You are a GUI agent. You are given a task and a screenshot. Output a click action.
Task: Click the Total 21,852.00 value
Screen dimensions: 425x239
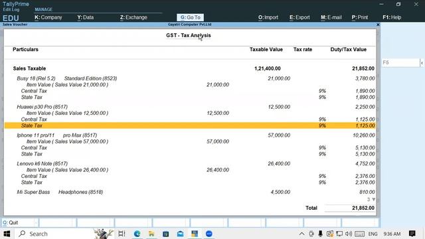pos(363,208)
